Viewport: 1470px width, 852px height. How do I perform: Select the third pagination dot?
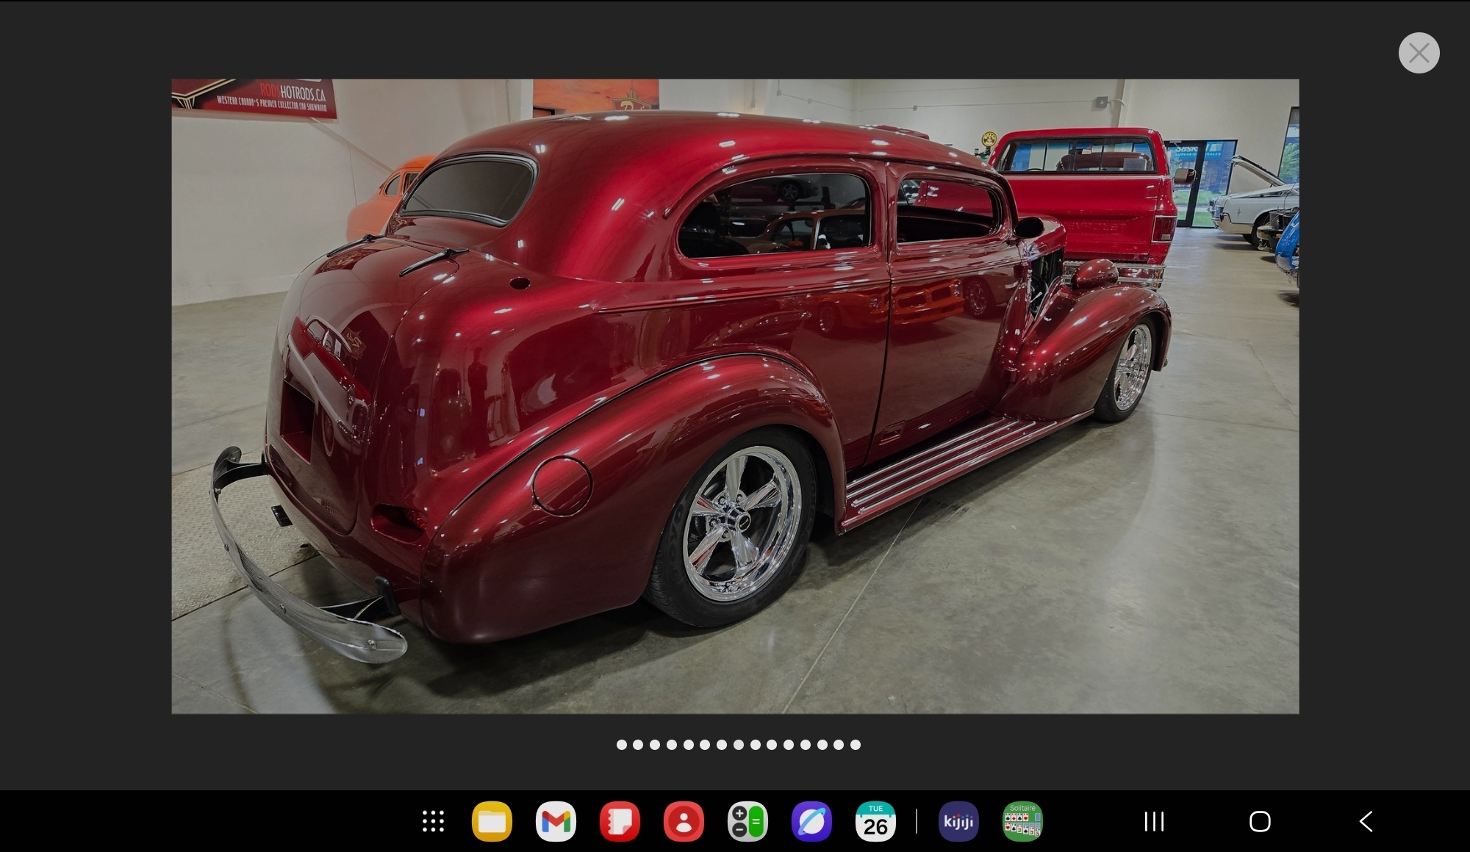pyautogui.click(x=655, y=745)
